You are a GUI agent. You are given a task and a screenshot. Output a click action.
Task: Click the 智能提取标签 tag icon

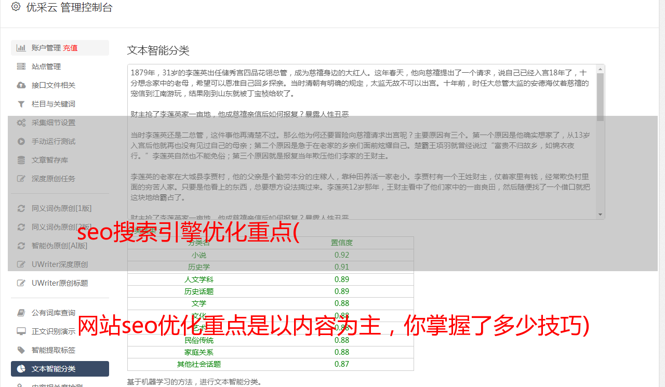click(x=21, y=350)
